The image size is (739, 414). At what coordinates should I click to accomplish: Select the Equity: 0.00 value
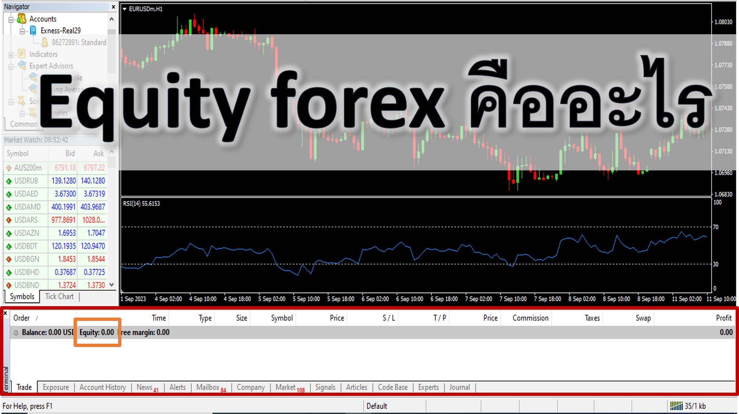point(97,332)
